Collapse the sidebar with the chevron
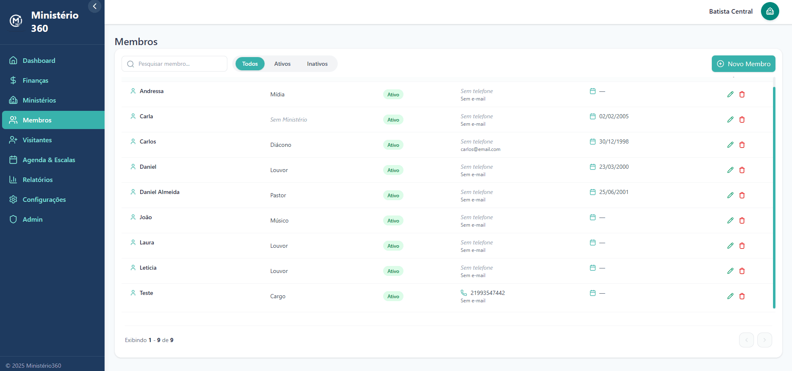The height and width of the screenshot is (371, 792). pos(95,6)
